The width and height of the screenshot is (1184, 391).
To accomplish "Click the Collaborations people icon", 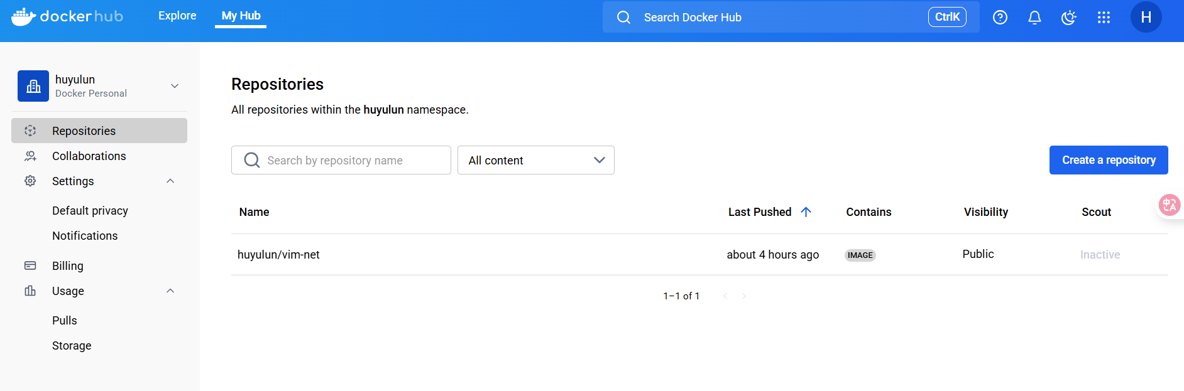I will point(30,156).
